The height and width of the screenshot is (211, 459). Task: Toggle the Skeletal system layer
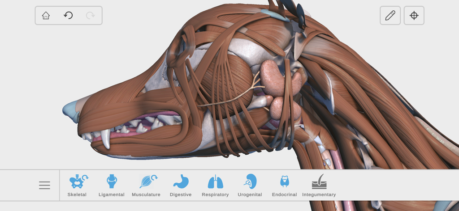click(77, 186)
